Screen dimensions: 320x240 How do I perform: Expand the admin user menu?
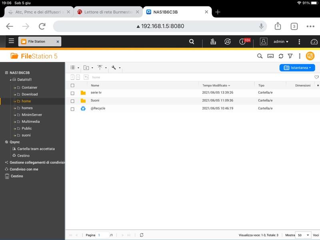(281, 42)
